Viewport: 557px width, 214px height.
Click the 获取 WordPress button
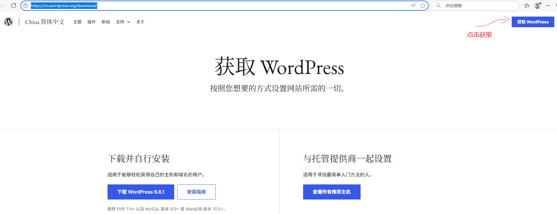click(x=533, y=22)
